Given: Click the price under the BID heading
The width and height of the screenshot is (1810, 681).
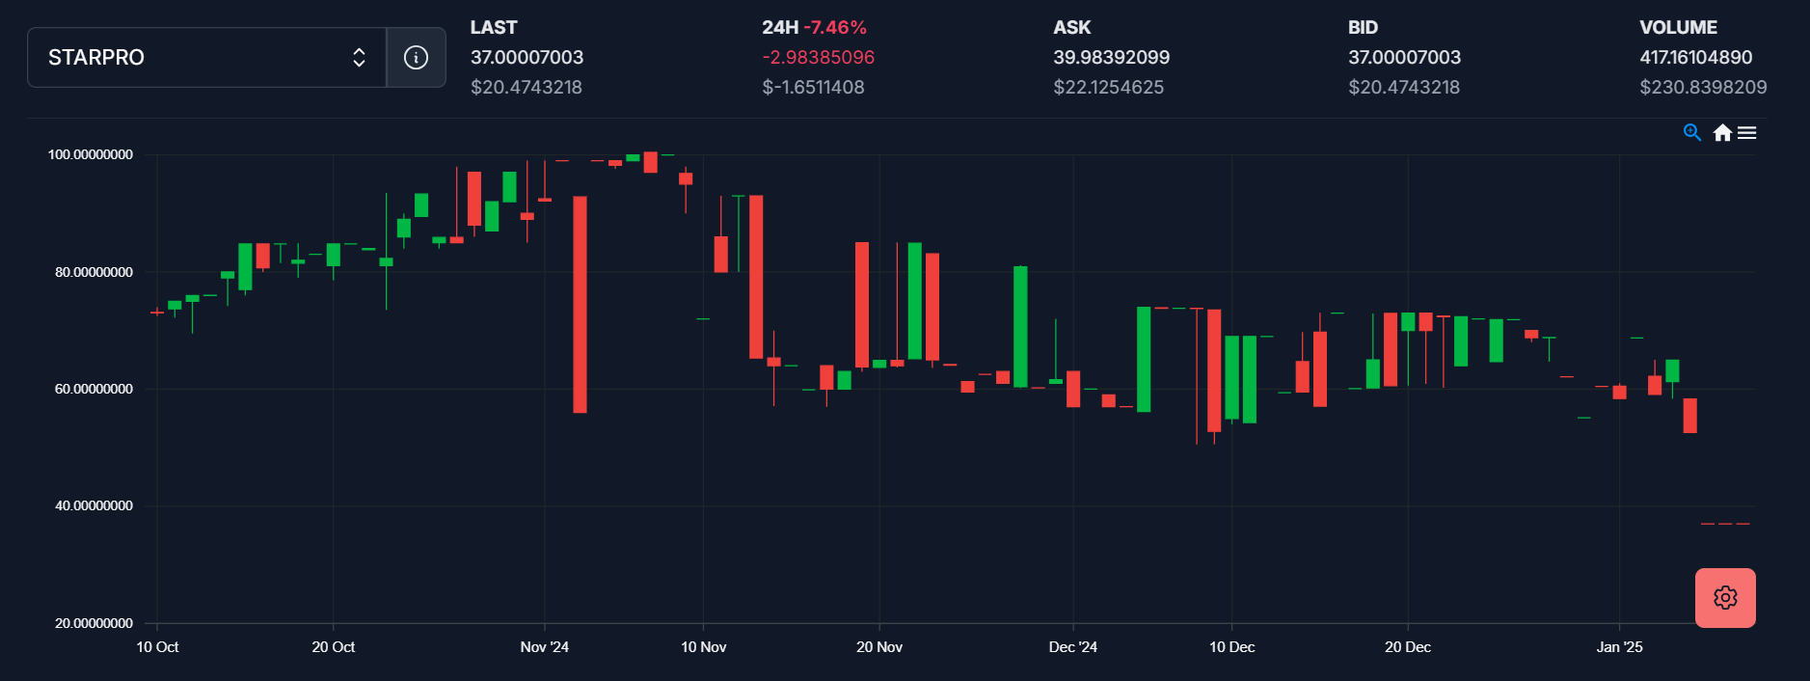Looking at the screenshot, I should [x=1404, y=58].
